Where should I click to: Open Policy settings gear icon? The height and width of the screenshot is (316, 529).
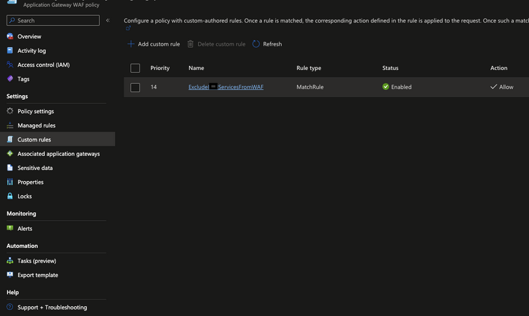pyautogui.click(x=10, y=111)
